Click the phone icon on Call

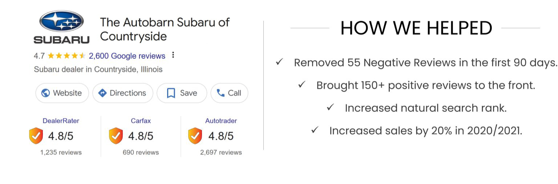coord(220,93)
